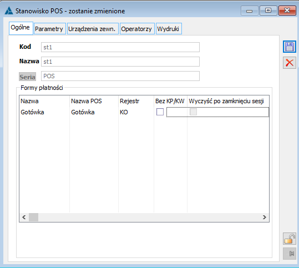Open the Urządzenia zewn. tab

pos(93,29)
